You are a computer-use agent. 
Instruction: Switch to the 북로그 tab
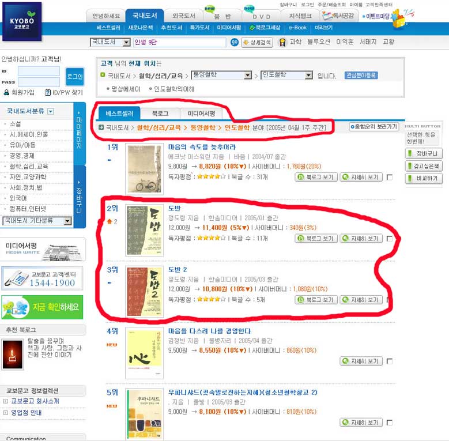(x=160, y=114)
